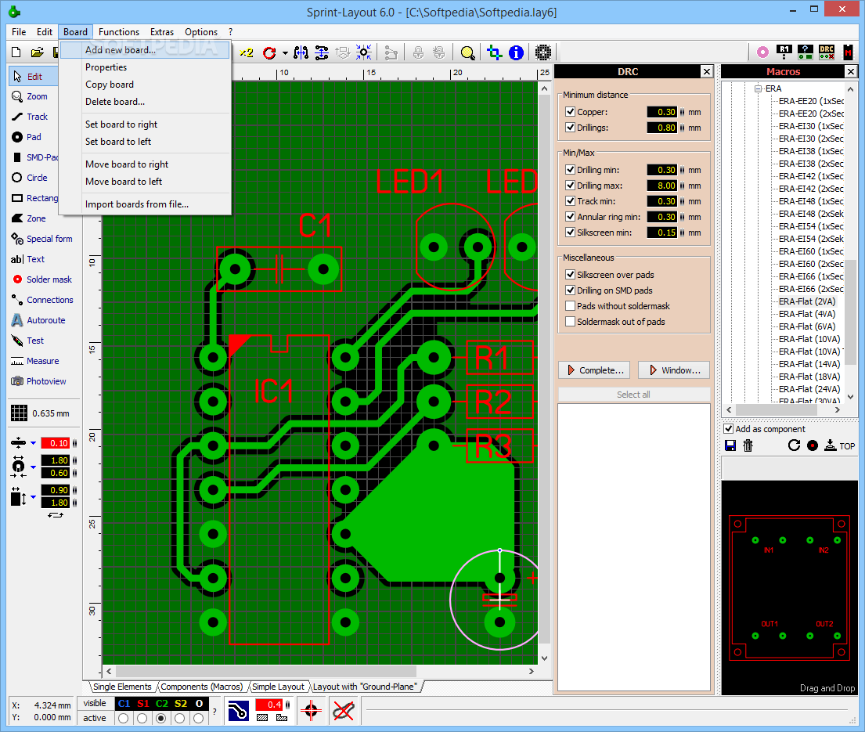Open the pad size presets dropdown
865x732 pixels.
33,467
